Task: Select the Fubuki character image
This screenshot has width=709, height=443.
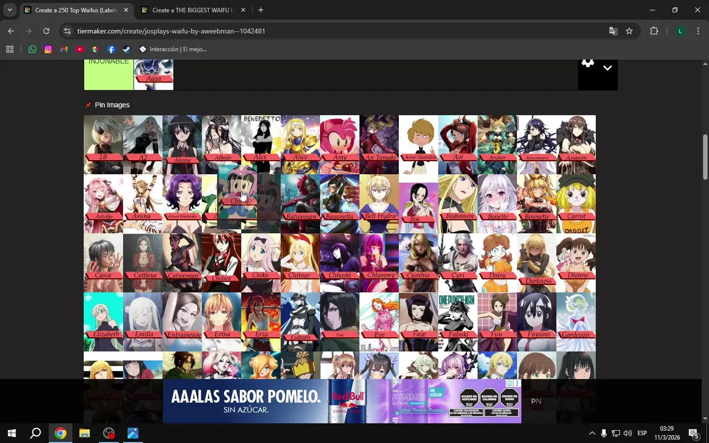Action: point(458,322)
